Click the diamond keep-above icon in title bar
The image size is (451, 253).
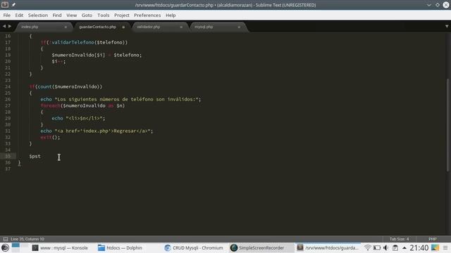coord(438,5)
